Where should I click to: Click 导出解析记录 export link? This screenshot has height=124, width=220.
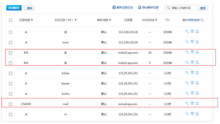coord(148,8)
